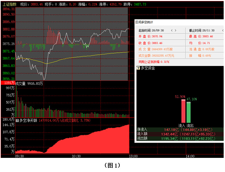Screen dimensions: 225x172
Task: Click the 09:30 time axis marker
Action: (x=20, y=157)
